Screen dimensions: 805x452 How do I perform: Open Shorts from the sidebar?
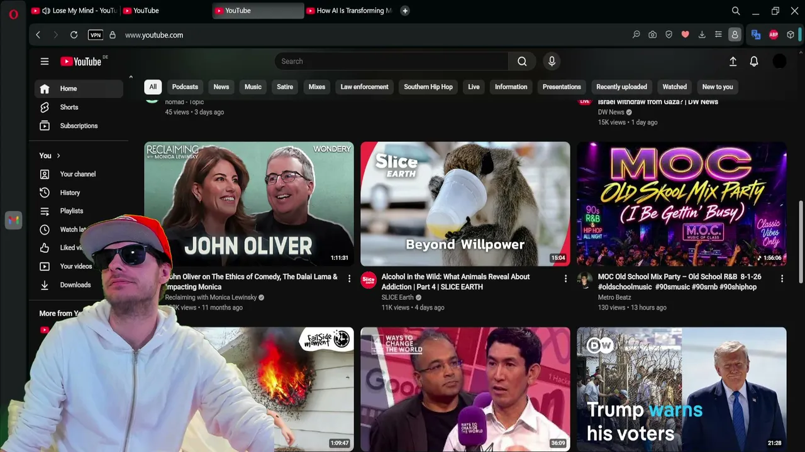79,107
